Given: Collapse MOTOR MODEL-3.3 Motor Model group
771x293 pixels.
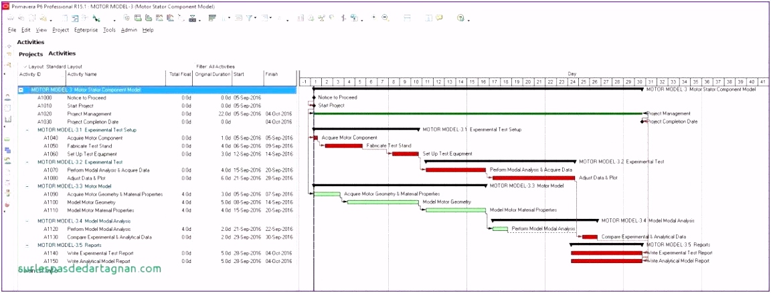Looking at the screenshot, I should [x=27, y=186].
